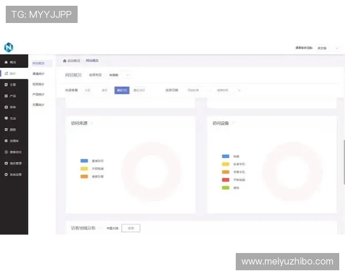The height and width of the screenshot is (276, 345).
Task: Select 文章统计 in the submenu
Action: point(39,105)
